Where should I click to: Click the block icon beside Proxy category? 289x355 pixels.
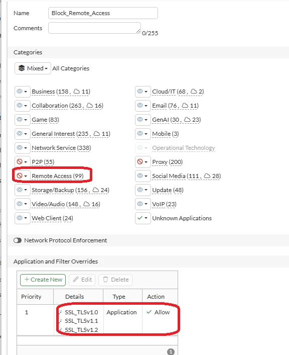coord(140,161)
